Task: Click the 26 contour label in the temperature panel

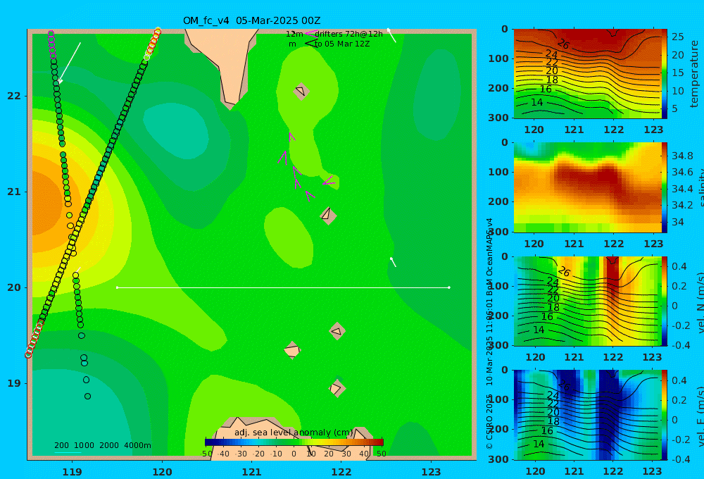Action: coord(563,44)
